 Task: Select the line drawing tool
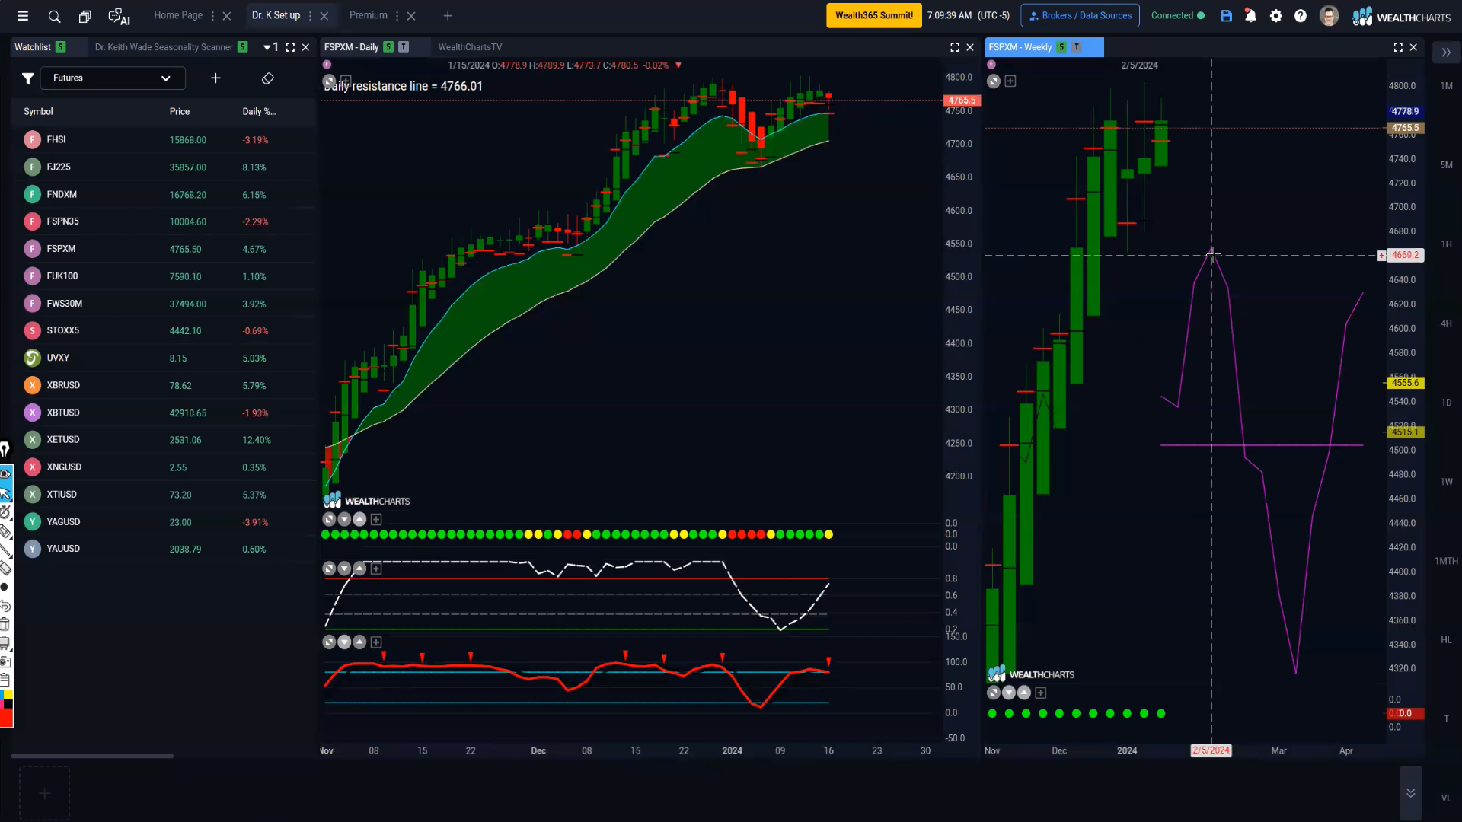coord(5,550)
